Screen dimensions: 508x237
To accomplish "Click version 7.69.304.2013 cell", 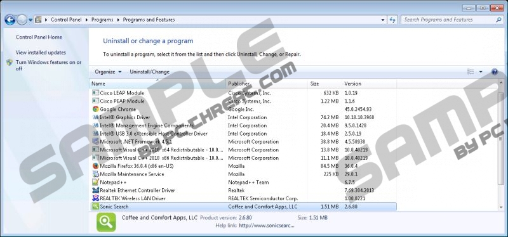I will click(x=359, y=190).
